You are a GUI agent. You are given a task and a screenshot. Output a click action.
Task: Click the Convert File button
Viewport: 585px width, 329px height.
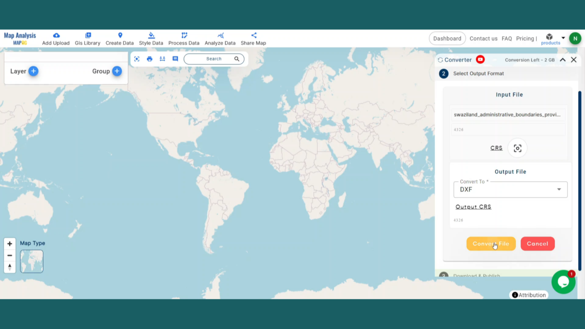point(491,244)
